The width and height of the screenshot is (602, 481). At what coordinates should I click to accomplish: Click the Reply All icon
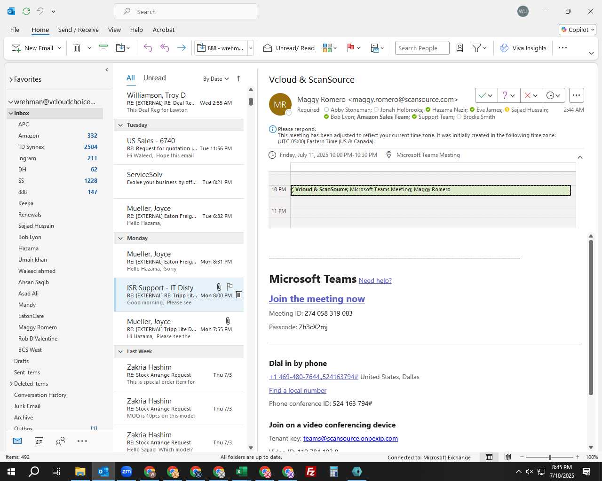165,48
